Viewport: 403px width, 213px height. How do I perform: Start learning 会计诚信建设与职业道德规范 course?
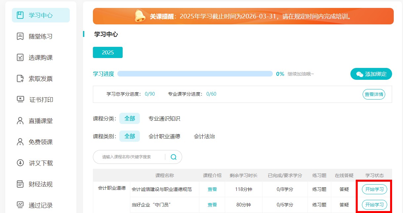[x=375, y=189]
